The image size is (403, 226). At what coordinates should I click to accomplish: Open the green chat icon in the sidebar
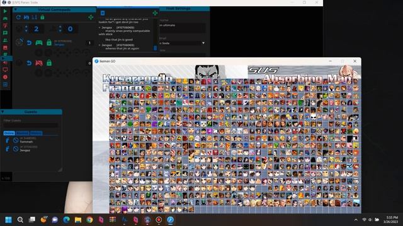[5, 33]
